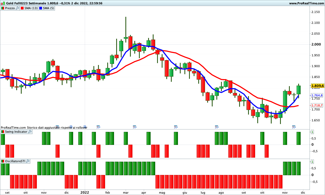Open OscillatoreSTI settings wrench
325x195 pixels.
28,161
